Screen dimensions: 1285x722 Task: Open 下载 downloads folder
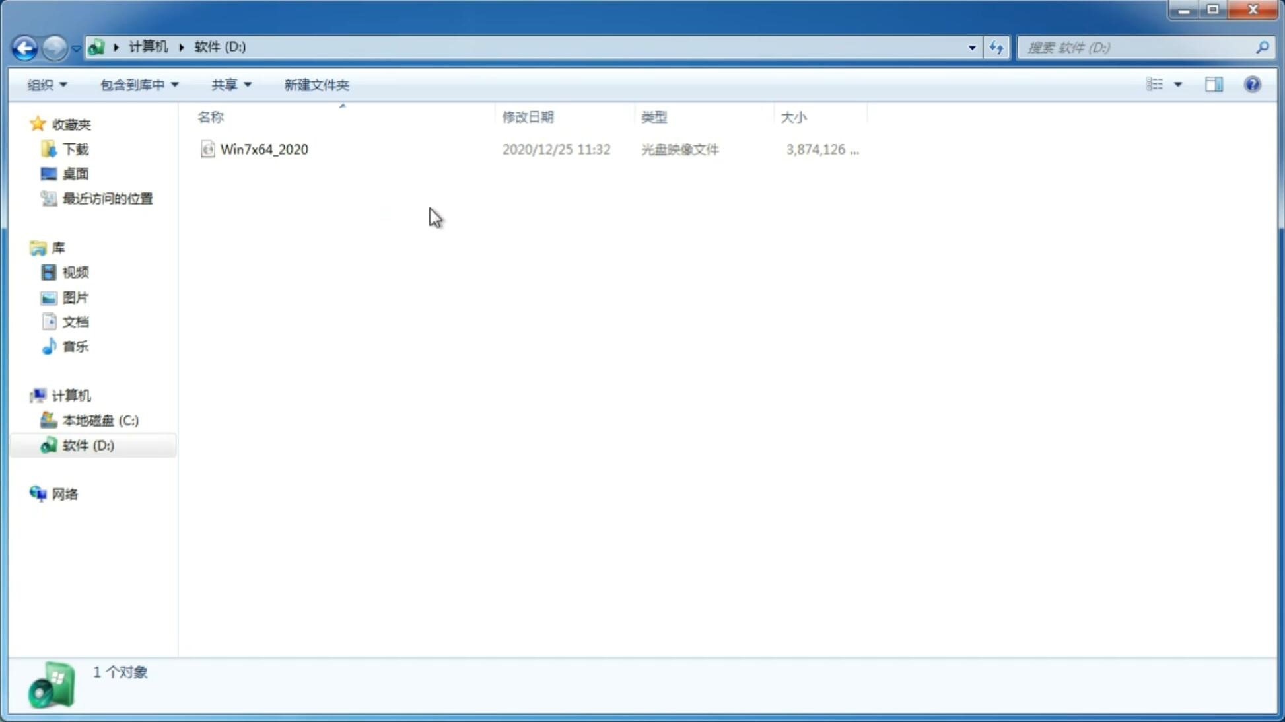click(x=74, y=148)
